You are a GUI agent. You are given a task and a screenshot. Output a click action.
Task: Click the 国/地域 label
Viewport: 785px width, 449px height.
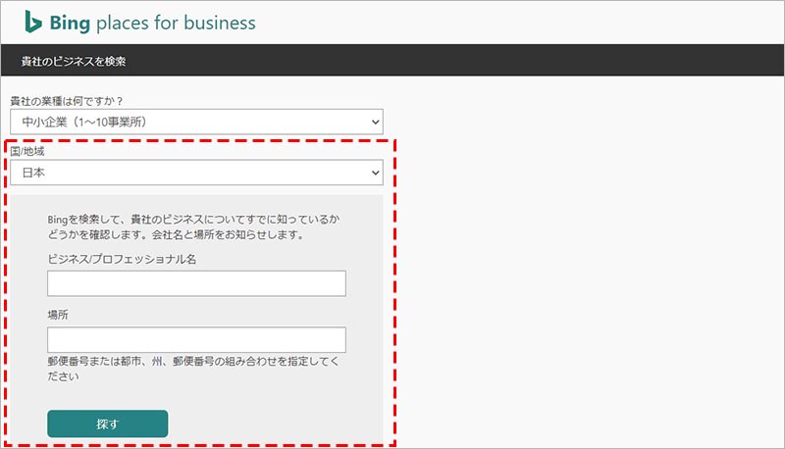(x=26, y=152)
